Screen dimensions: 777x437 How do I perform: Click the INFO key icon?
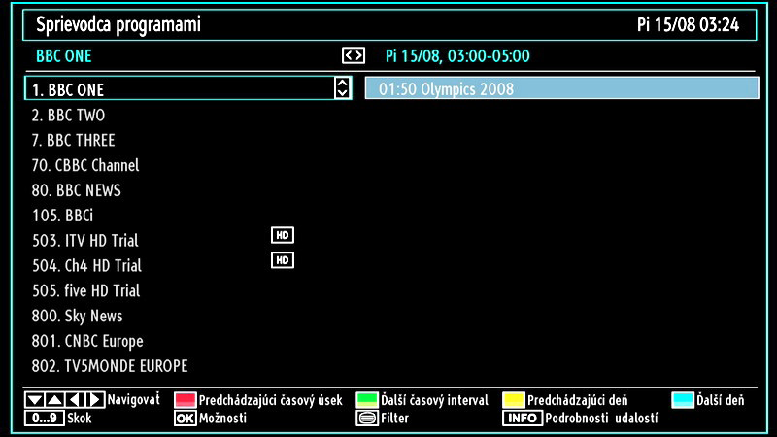[x=523, y=419]
